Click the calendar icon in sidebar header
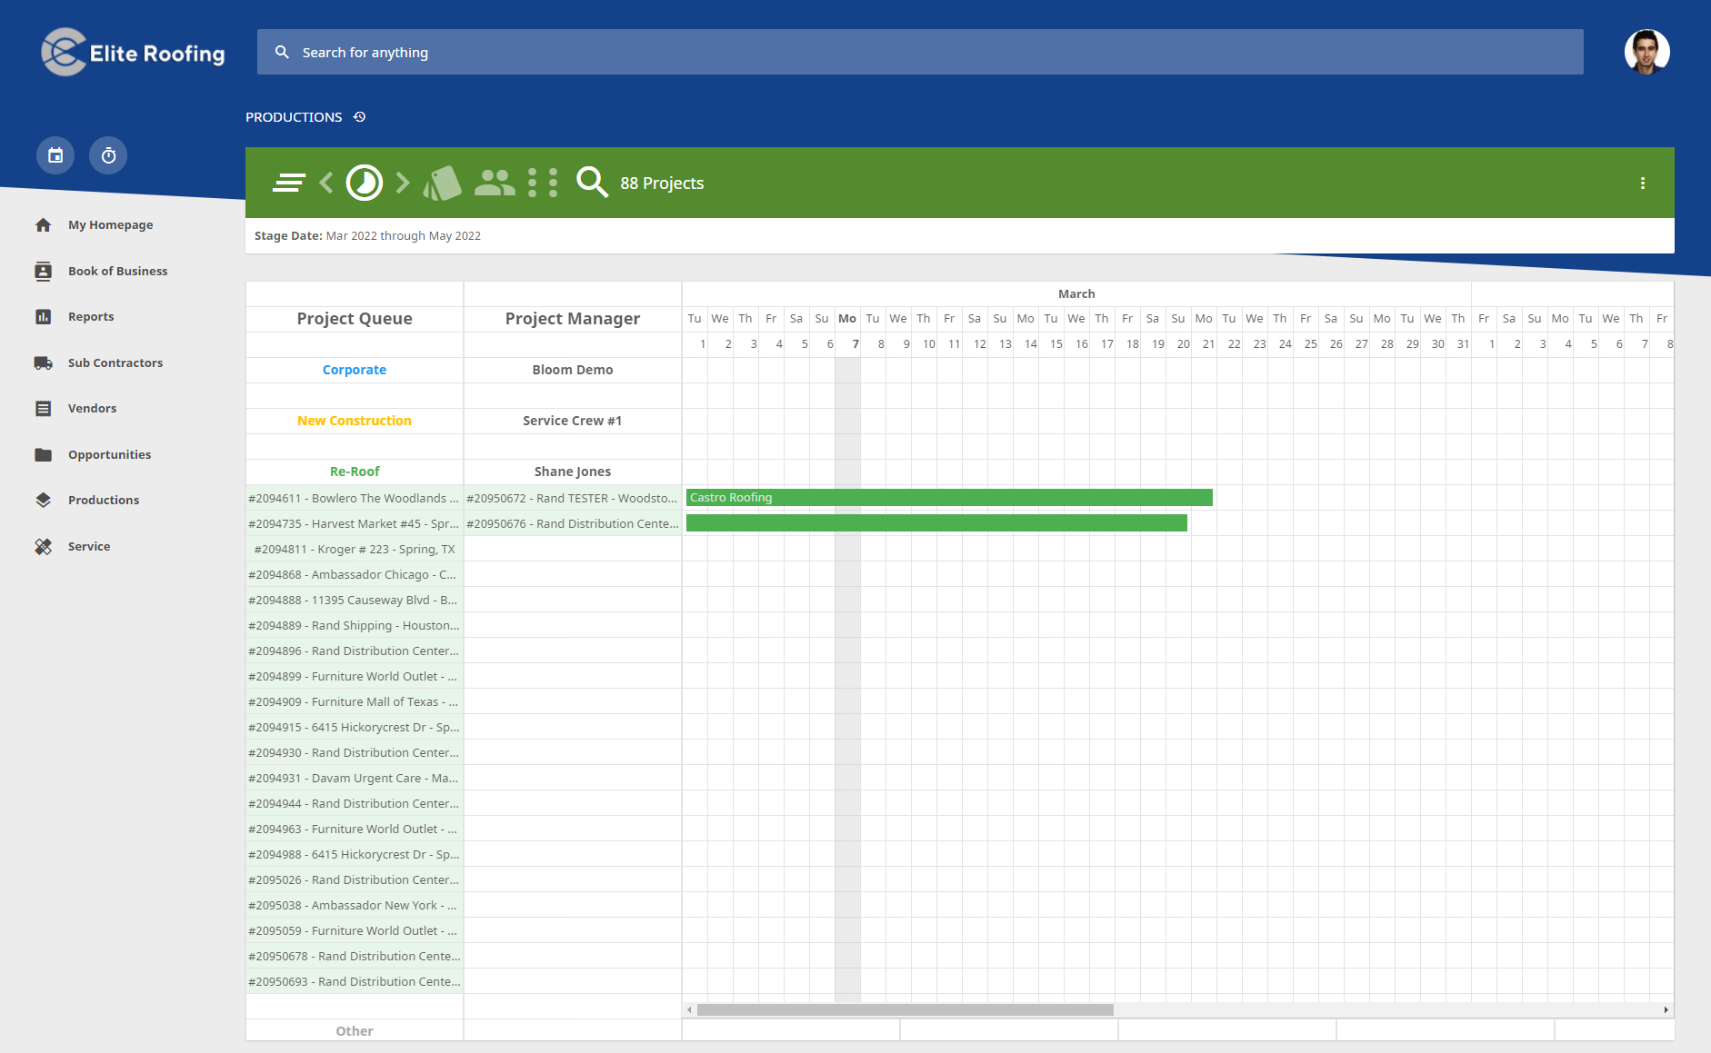The height and width of the screenshot is (1053, 1711). tap(55, 155)
